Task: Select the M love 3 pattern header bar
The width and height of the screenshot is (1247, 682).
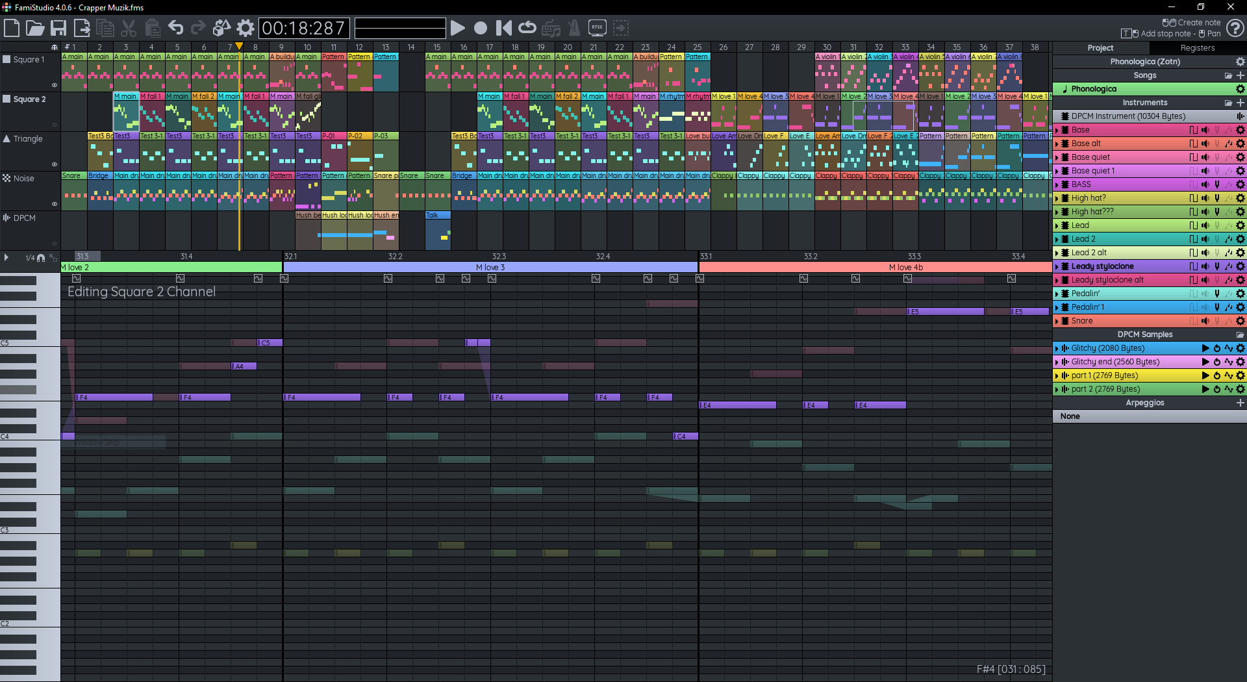Action: point(490,267)
